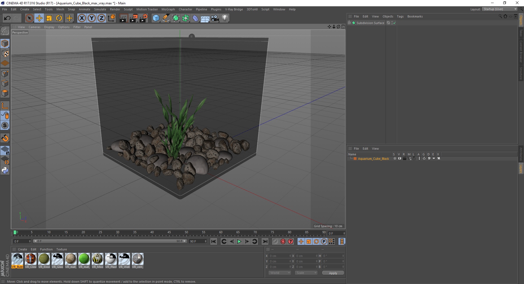
Task: Click the end frame 90 F field
Action: click(198, 241)
